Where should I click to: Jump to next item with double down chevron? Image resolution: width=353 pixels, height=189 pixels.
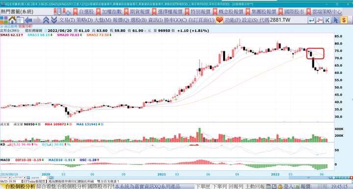[54, 20]
